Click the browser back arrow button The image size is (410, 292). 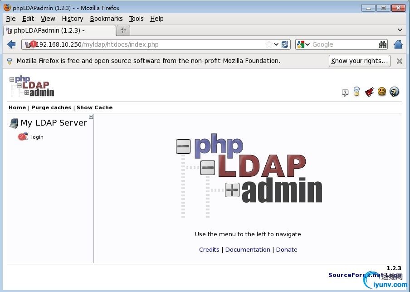pyautogui.click(x=11, y=44)
